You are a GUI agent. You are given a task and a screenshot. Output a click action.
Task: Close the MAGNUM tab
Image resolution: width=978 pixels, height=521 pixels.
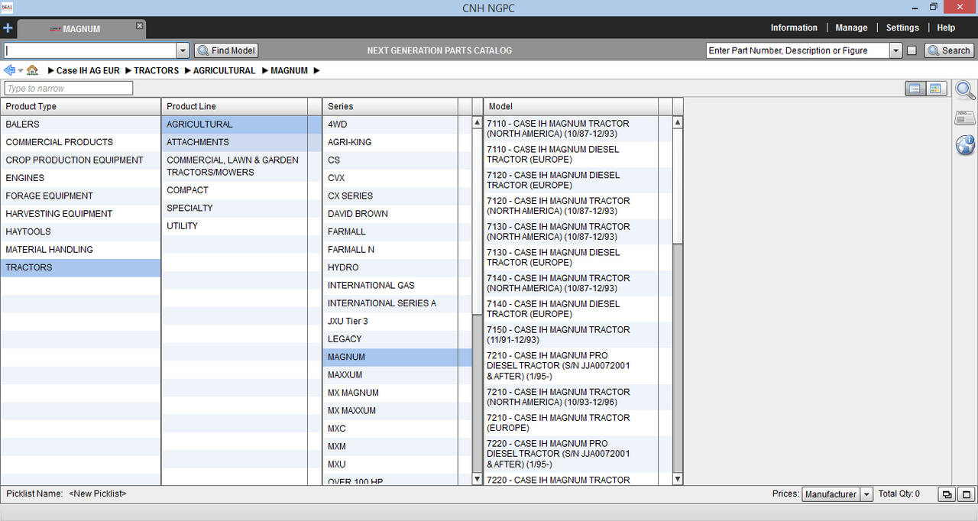point(139,26)
